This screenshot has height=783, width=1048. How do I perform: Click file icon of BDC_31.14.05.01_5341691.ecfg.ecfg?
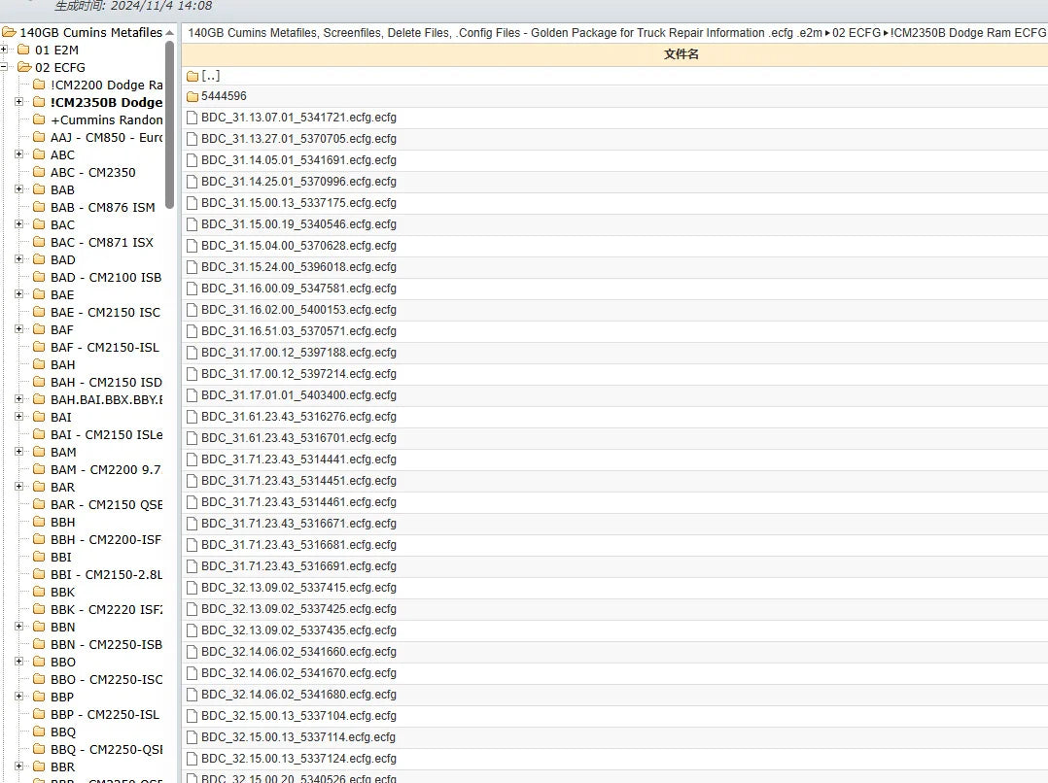(x=192, y=160)
